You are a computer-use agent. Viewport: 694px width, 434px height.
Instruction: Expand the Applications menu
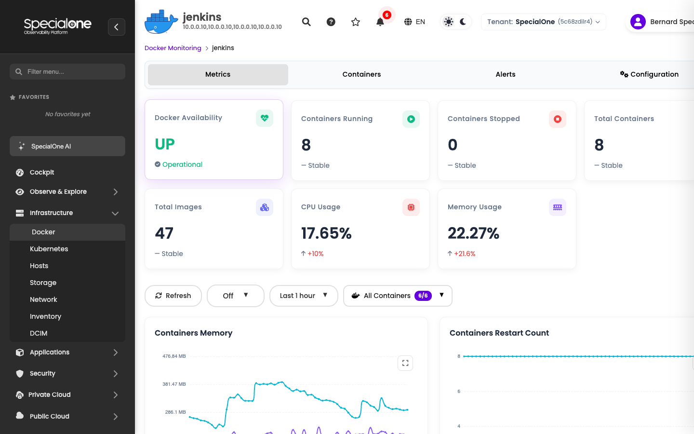tap(67, 352)
